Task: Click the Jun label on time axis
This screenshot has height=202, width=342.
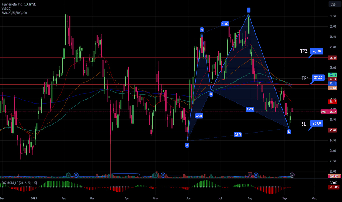Action: (188, 198)
